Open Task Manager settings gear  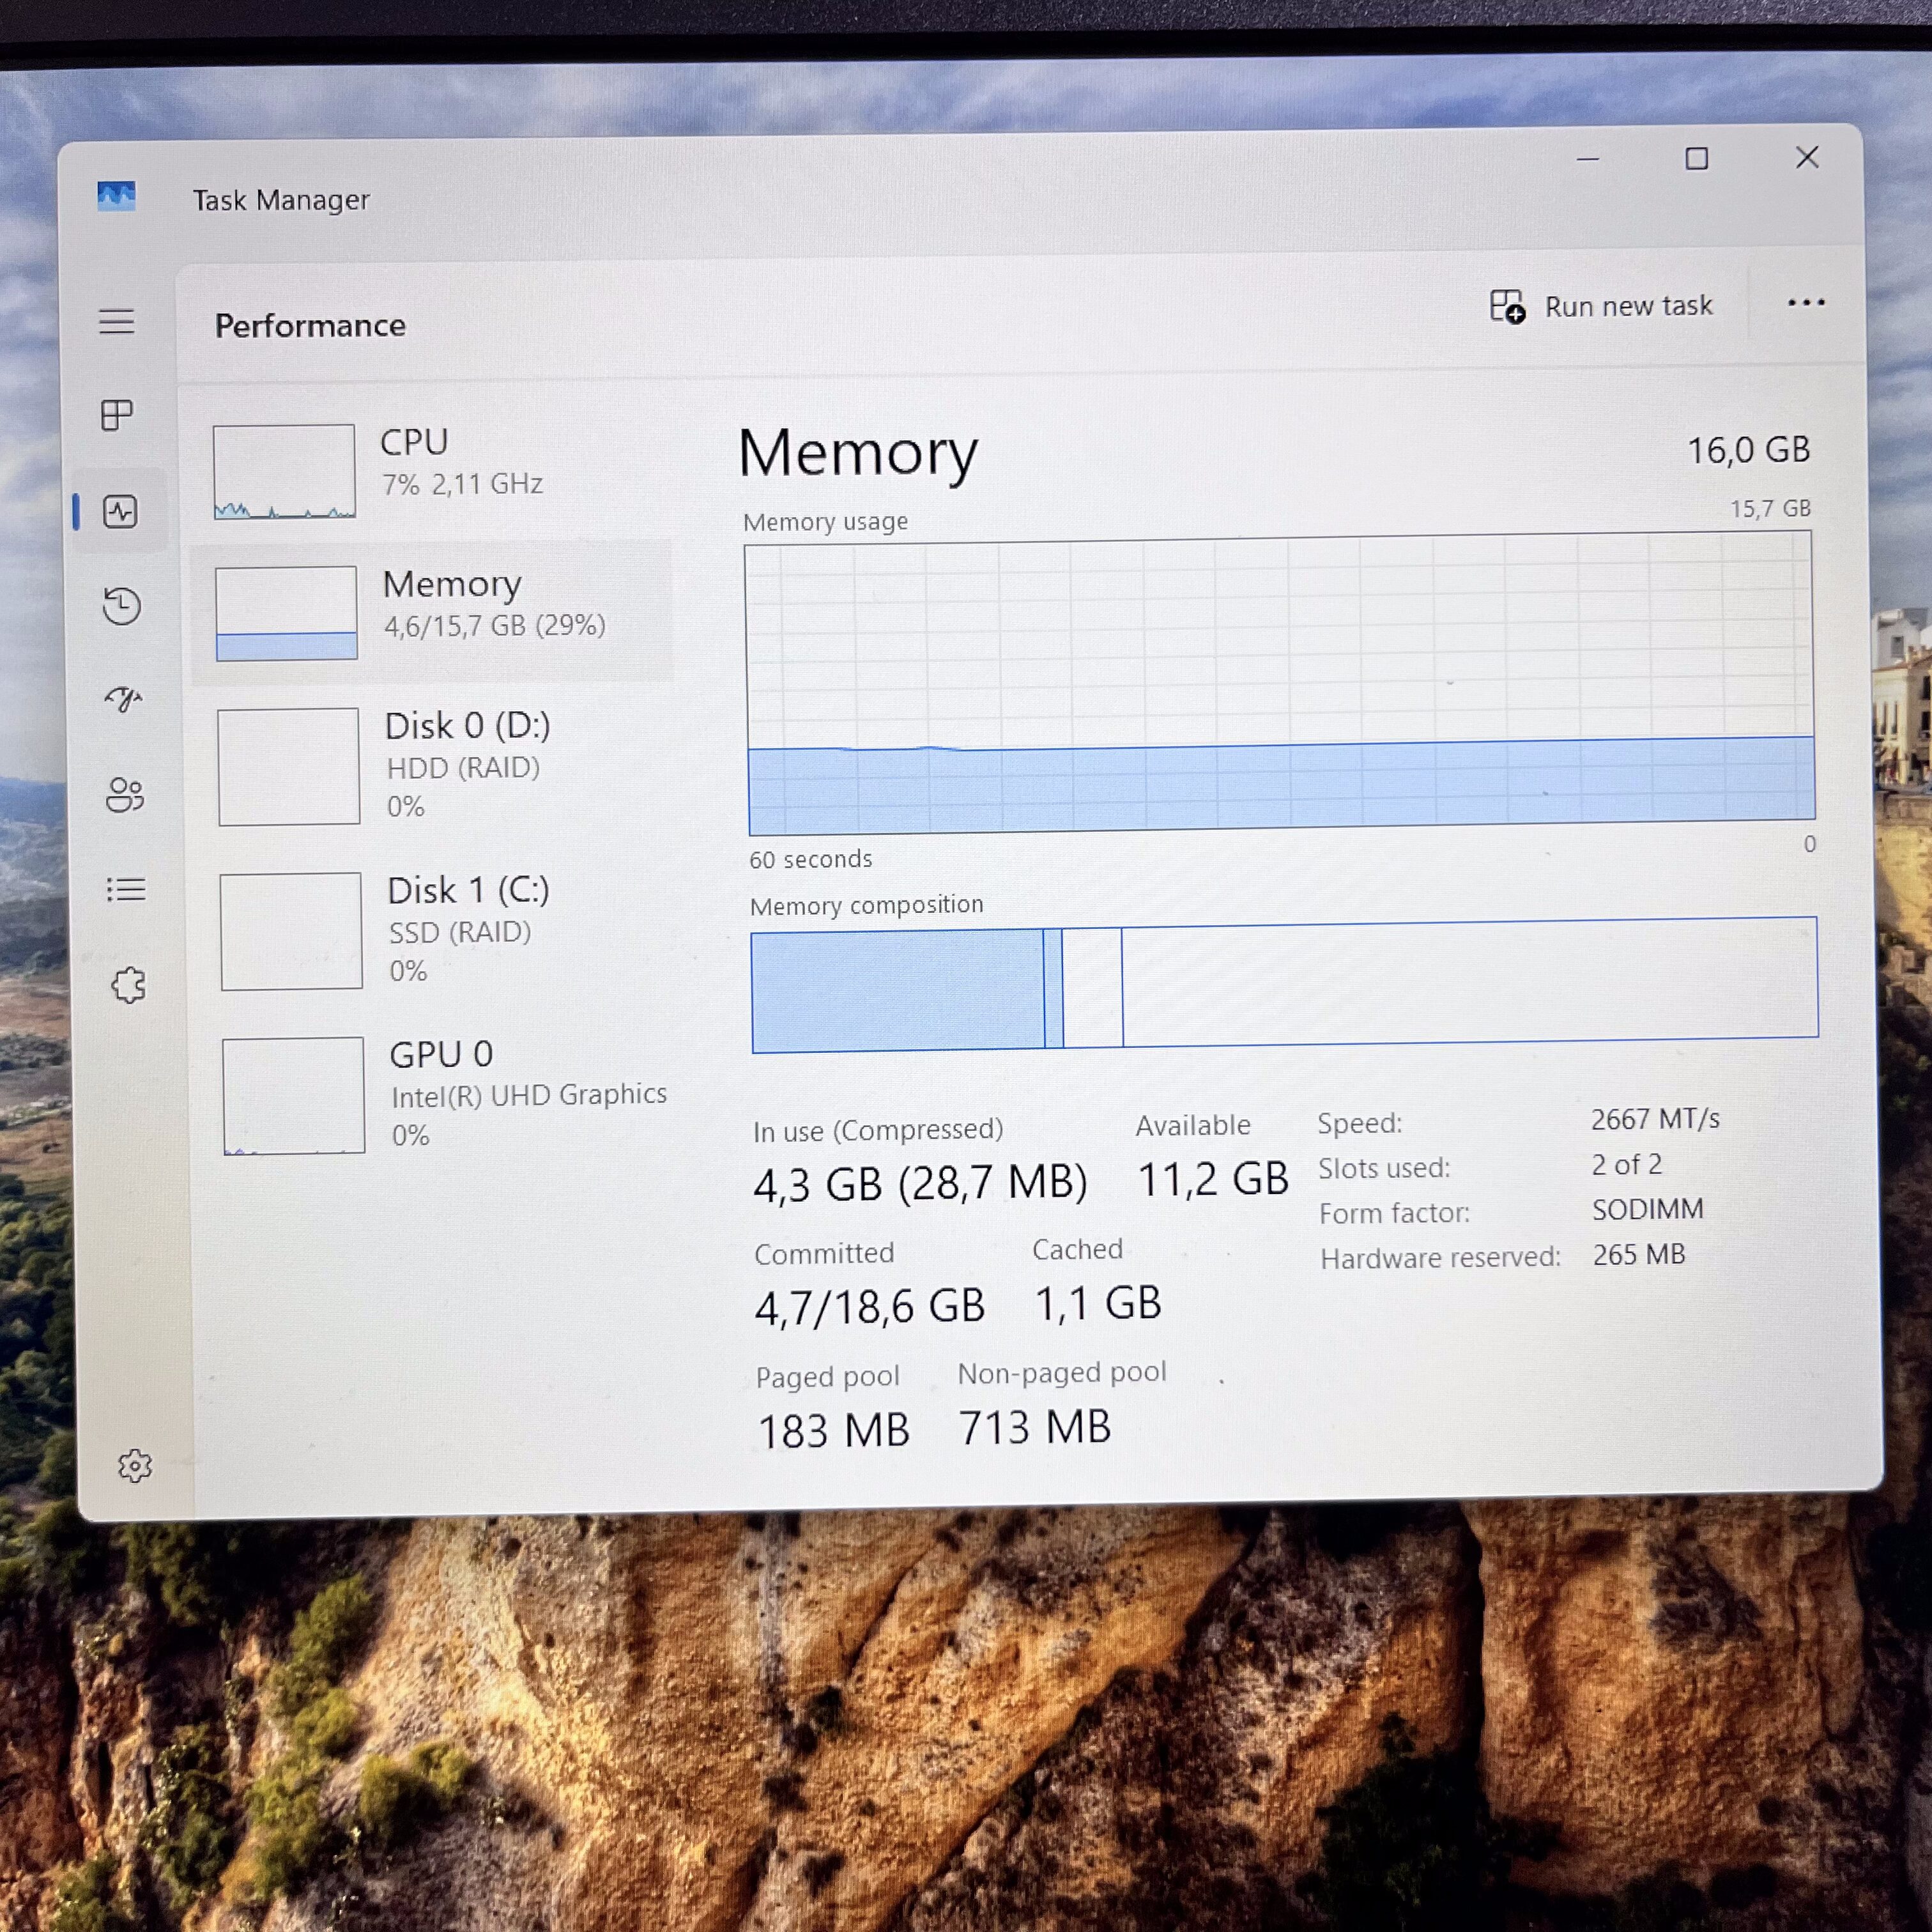(x=134, y=1466)
